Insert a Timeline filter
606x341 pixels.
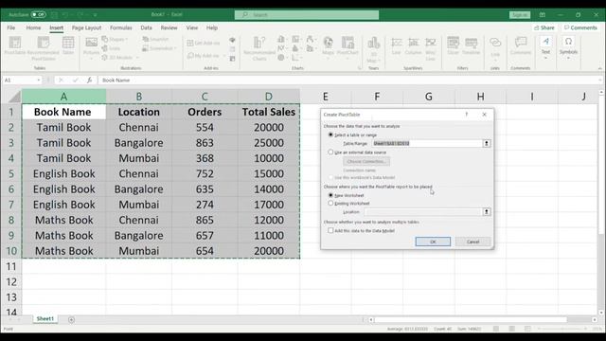point(471,45)
